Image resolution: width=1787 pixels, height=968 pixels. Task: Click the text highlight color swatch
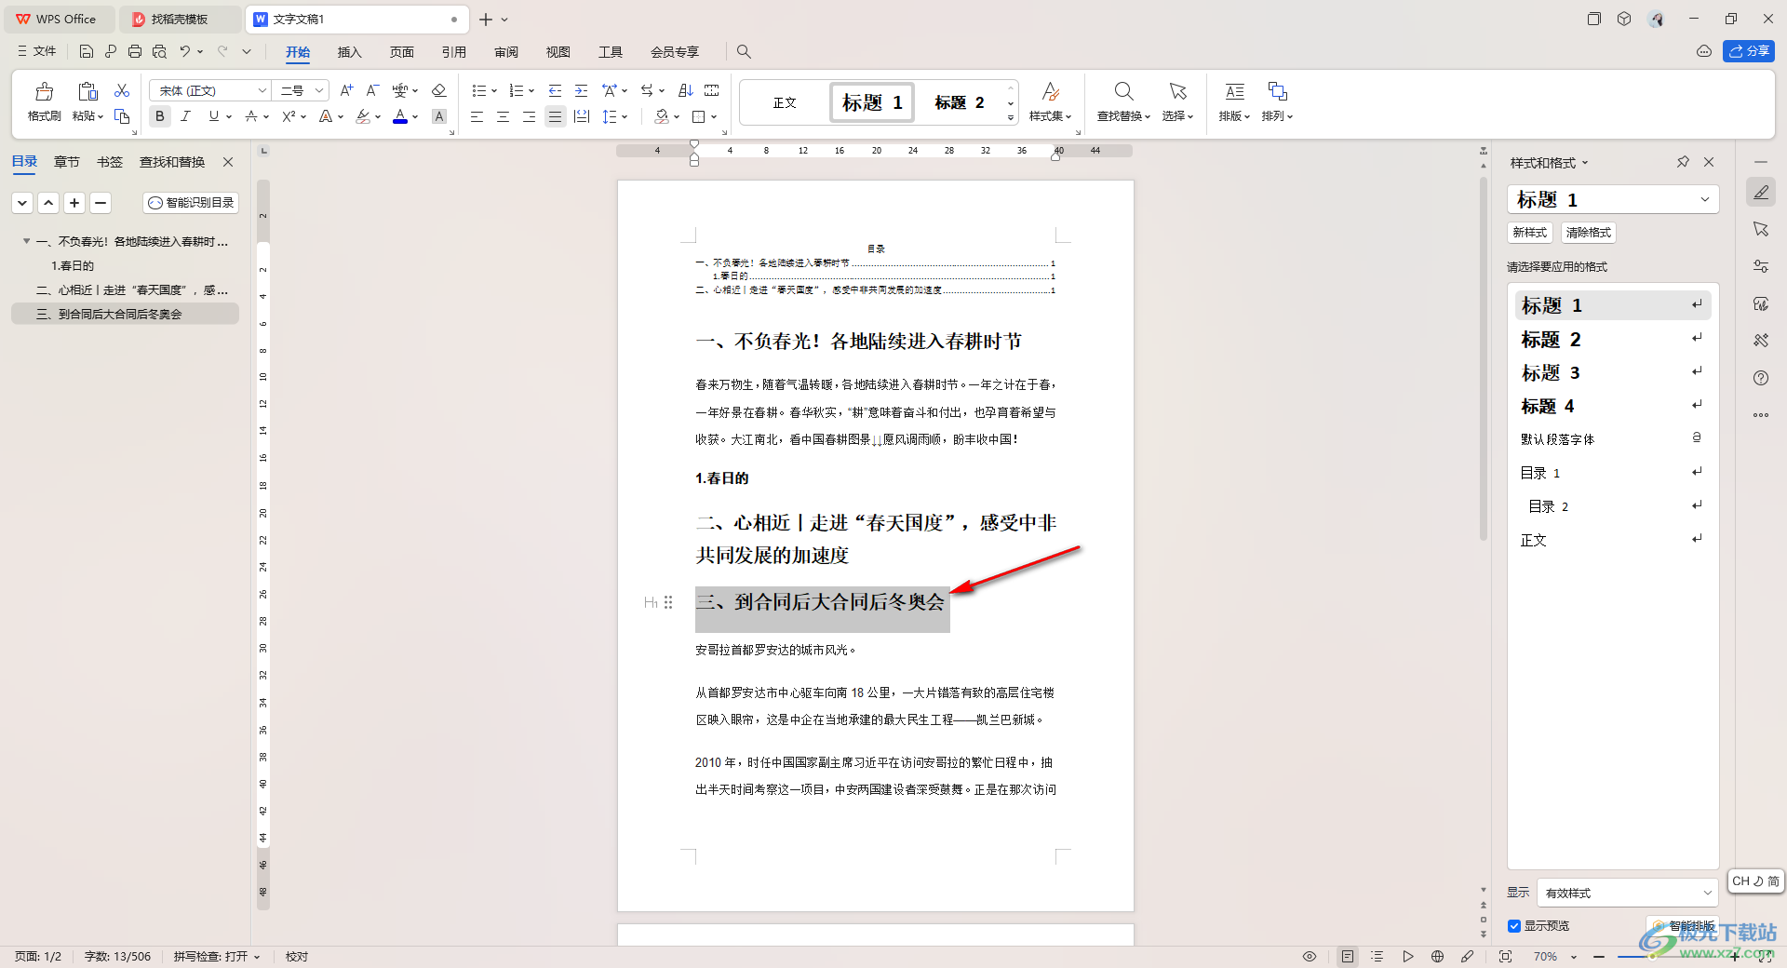point(363,116)
